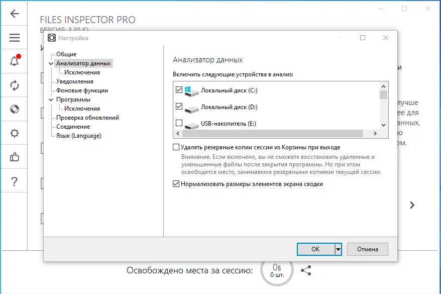Collapse Программы tree node

tap(51, 100)
